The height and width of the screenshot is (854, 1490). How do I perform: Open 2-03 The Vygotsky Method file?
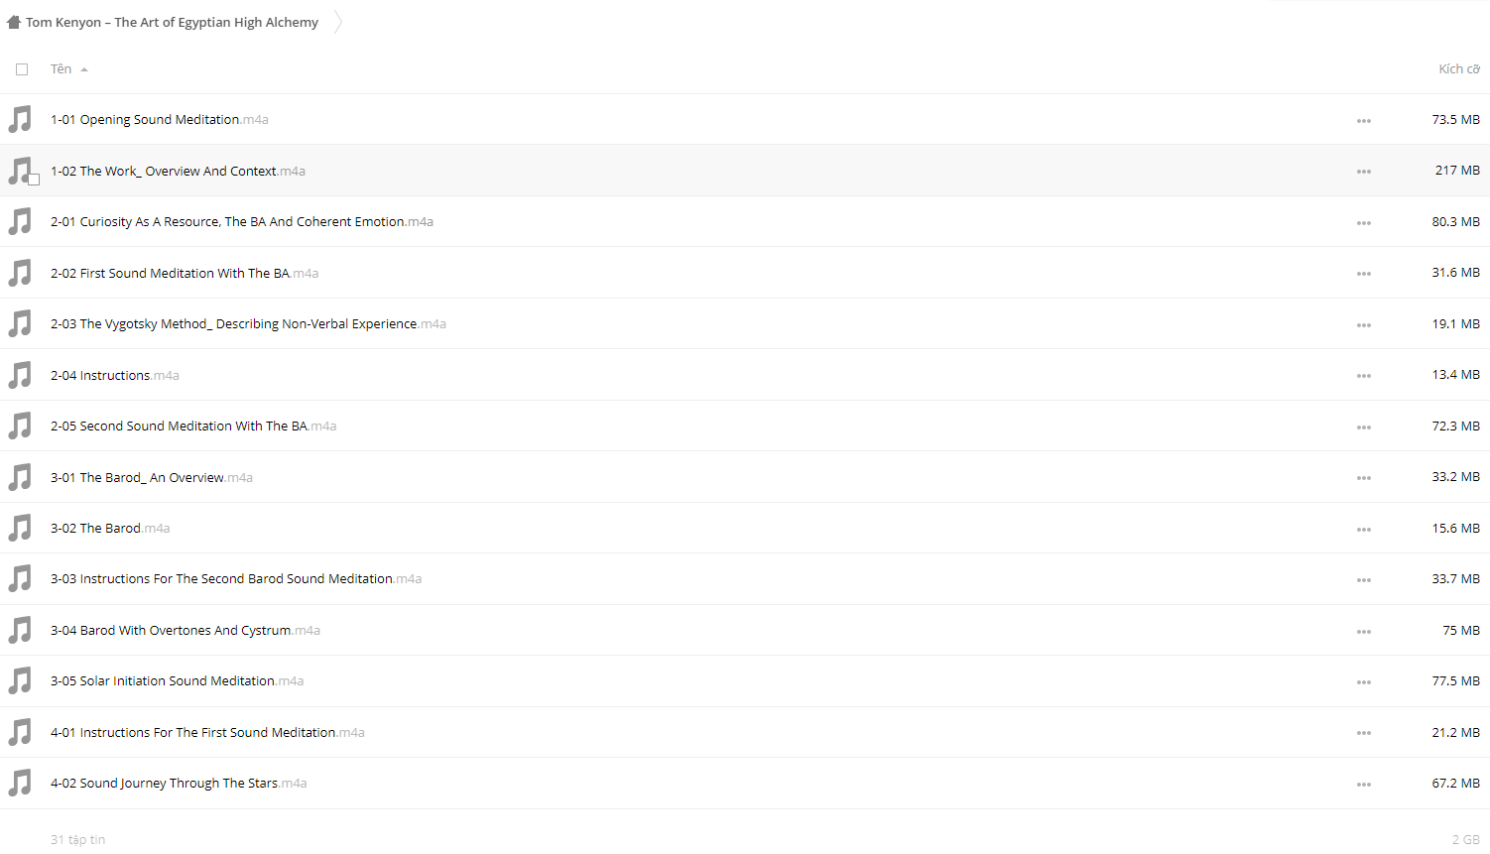tap(248, 323)
